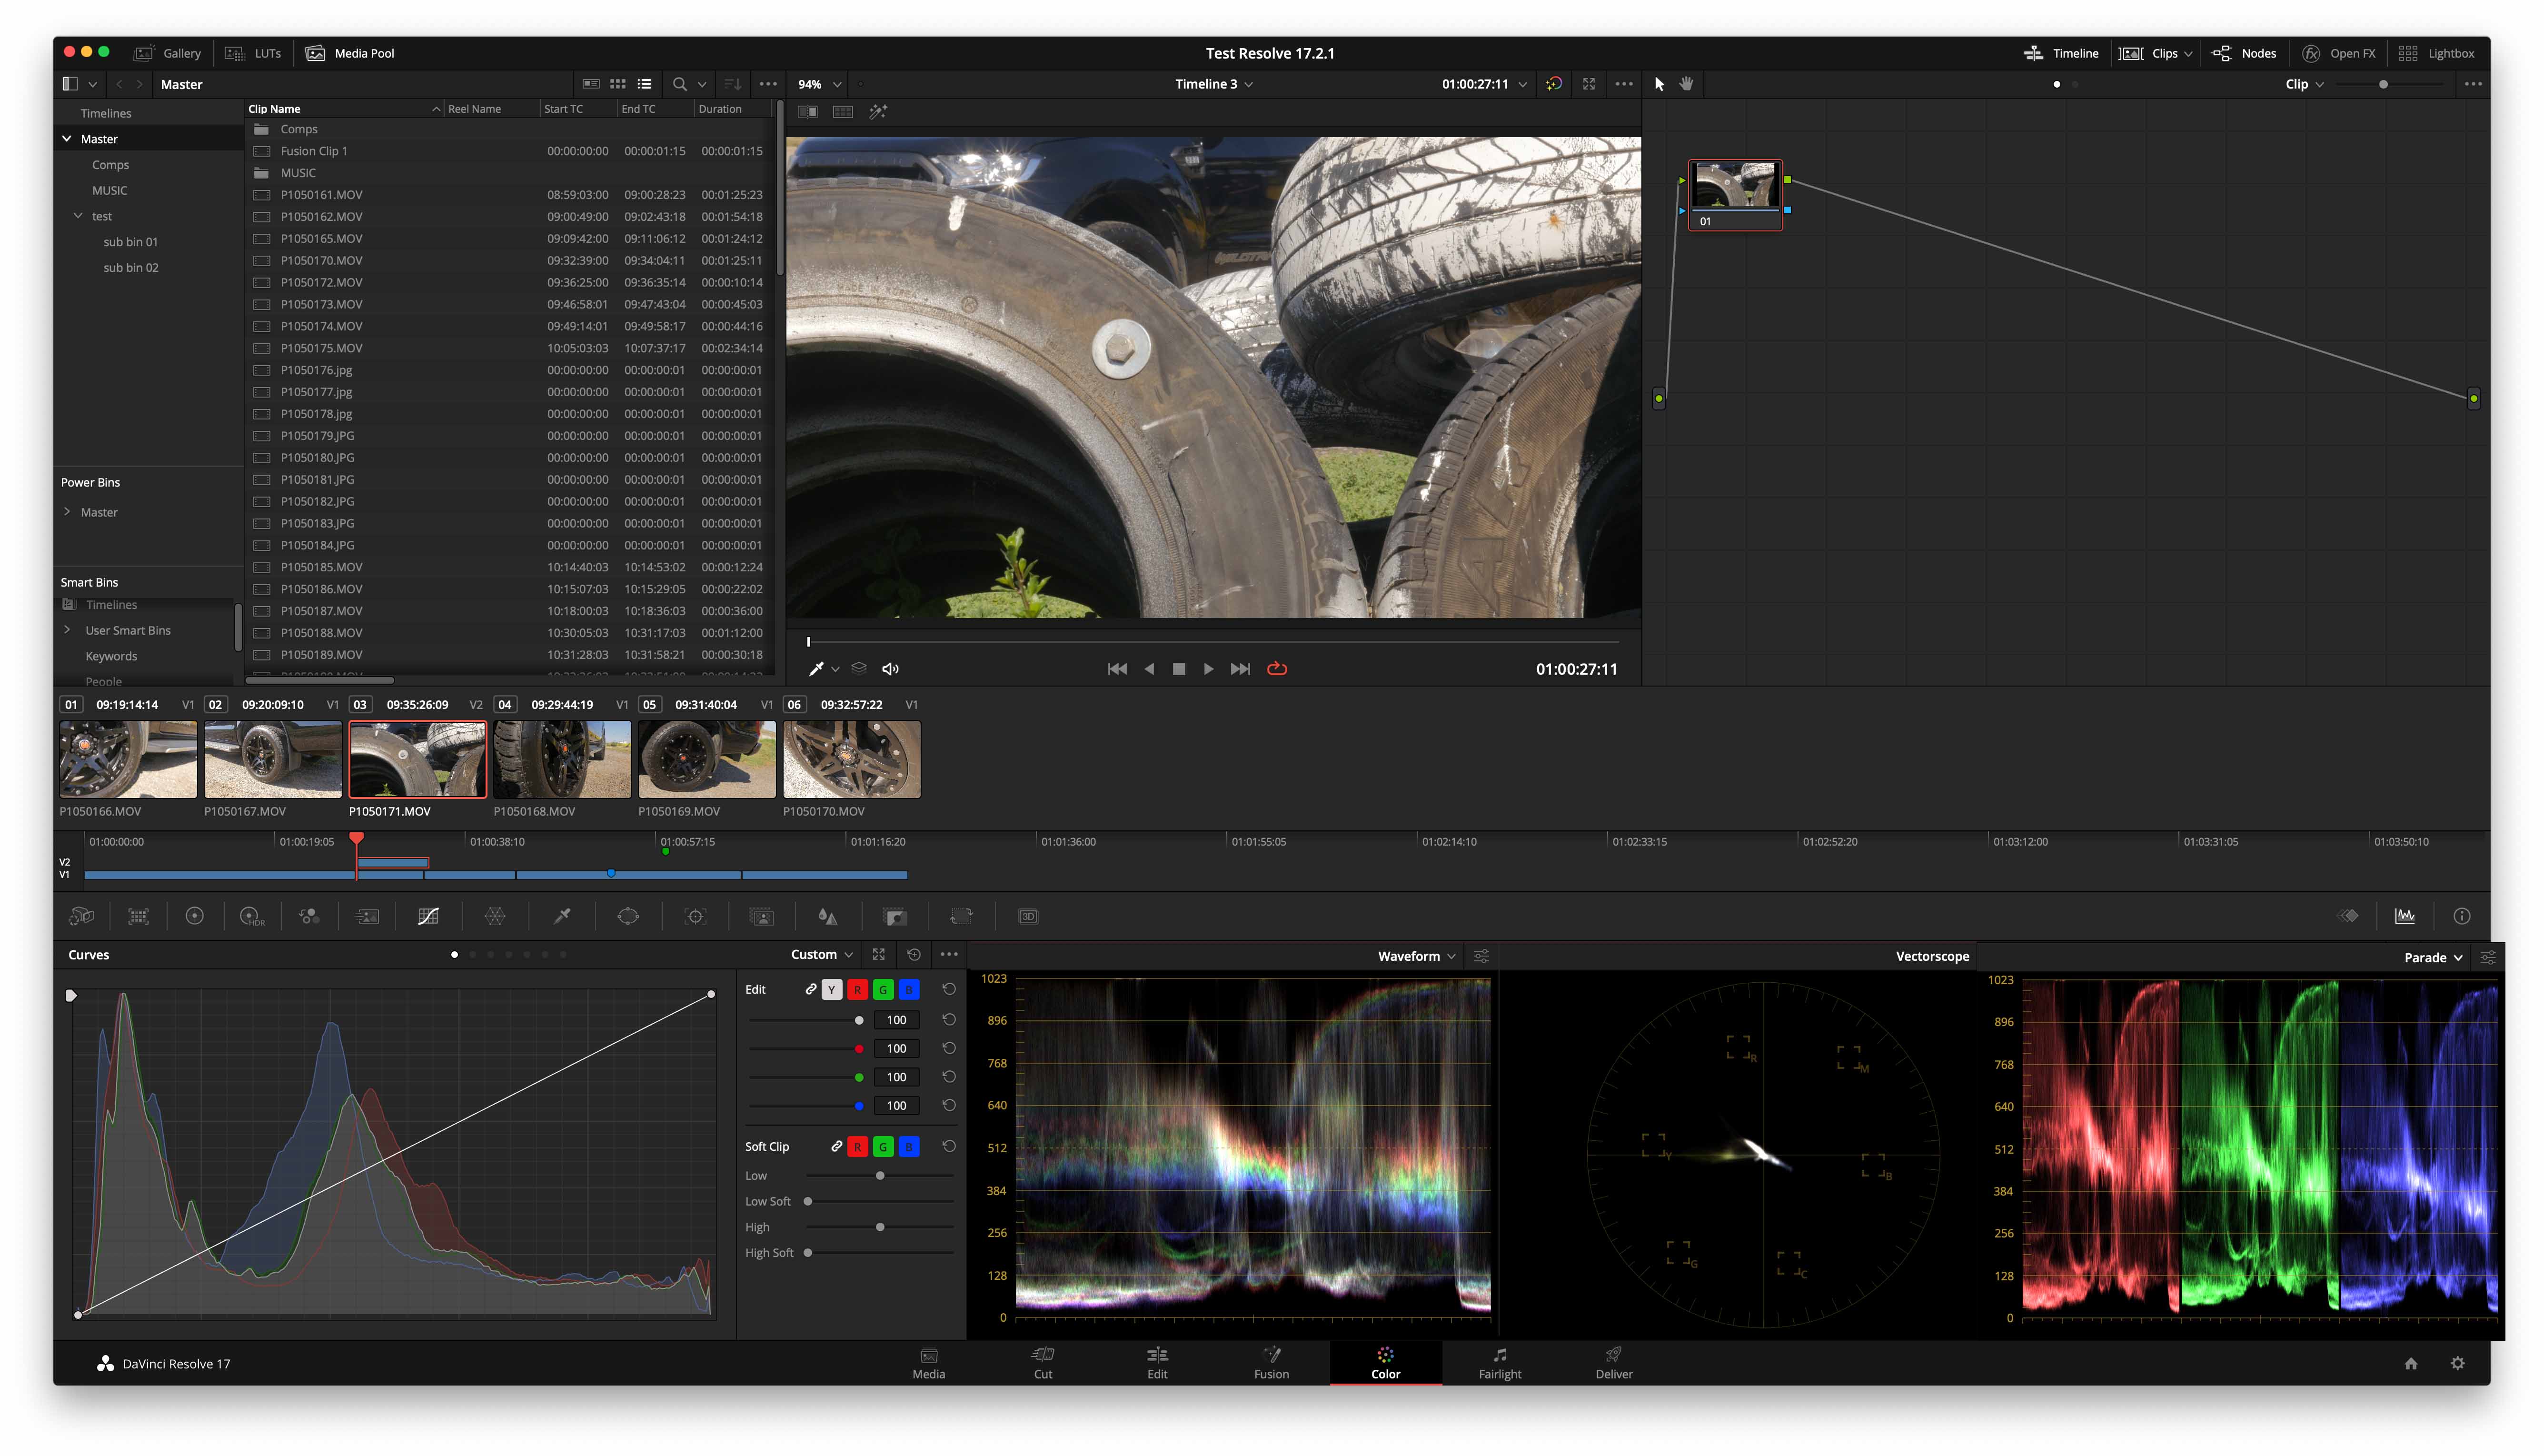
Task: Open the Gallery panel
Action: pos(168,54)
